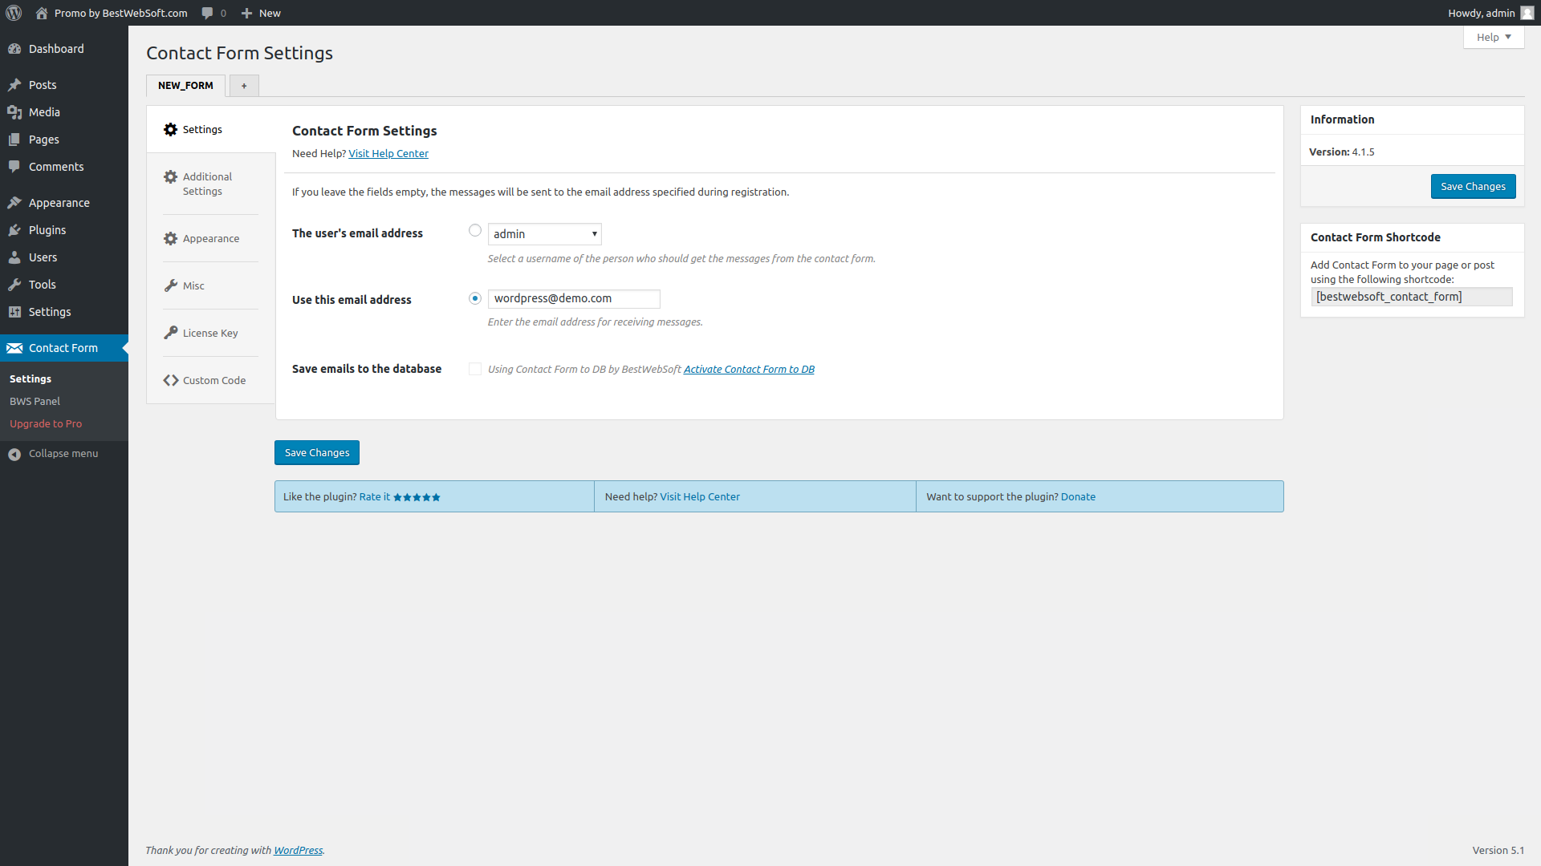Image resolution: width=1541 pixels, height=866 pixels.
Task: Click the plus New icon in admin bar
Action: point(247,13)
